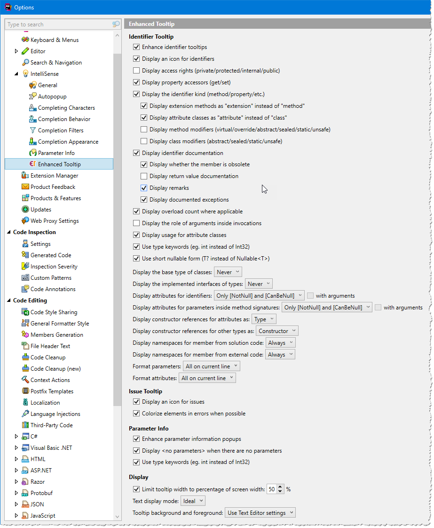Enable Display access rights checkbox
This screenshot has width=434, height=528.
[x=136, y=71]
